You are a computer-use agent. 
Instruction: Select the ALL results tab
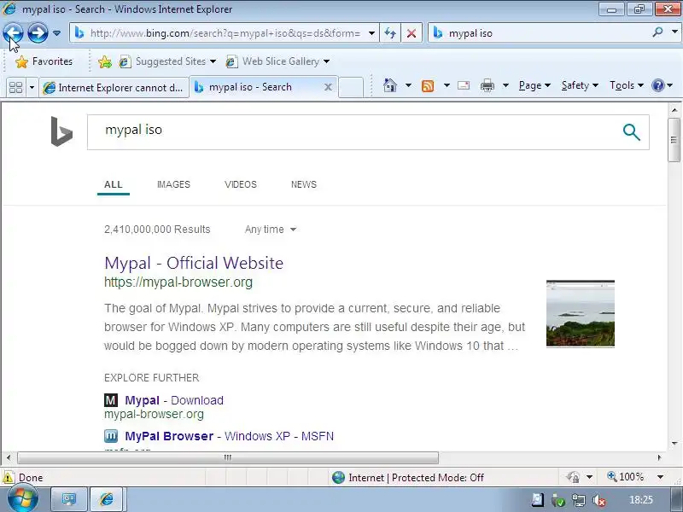tap(114, 184)
